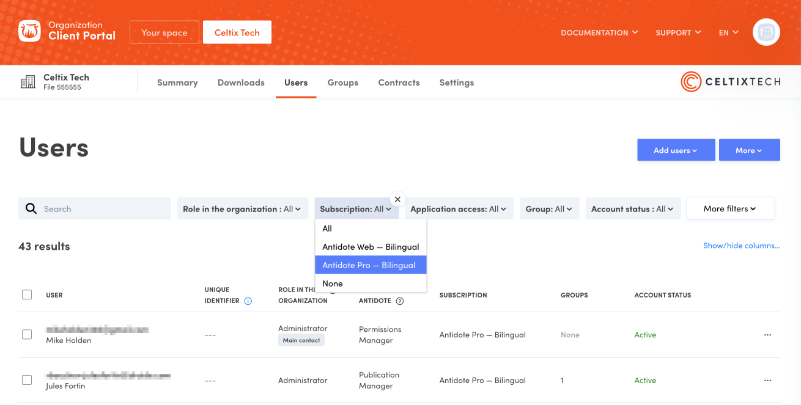Open the Show/hide columns link
Image resolution: width=801 pixels, height=405 pixels.
point(741,246)
